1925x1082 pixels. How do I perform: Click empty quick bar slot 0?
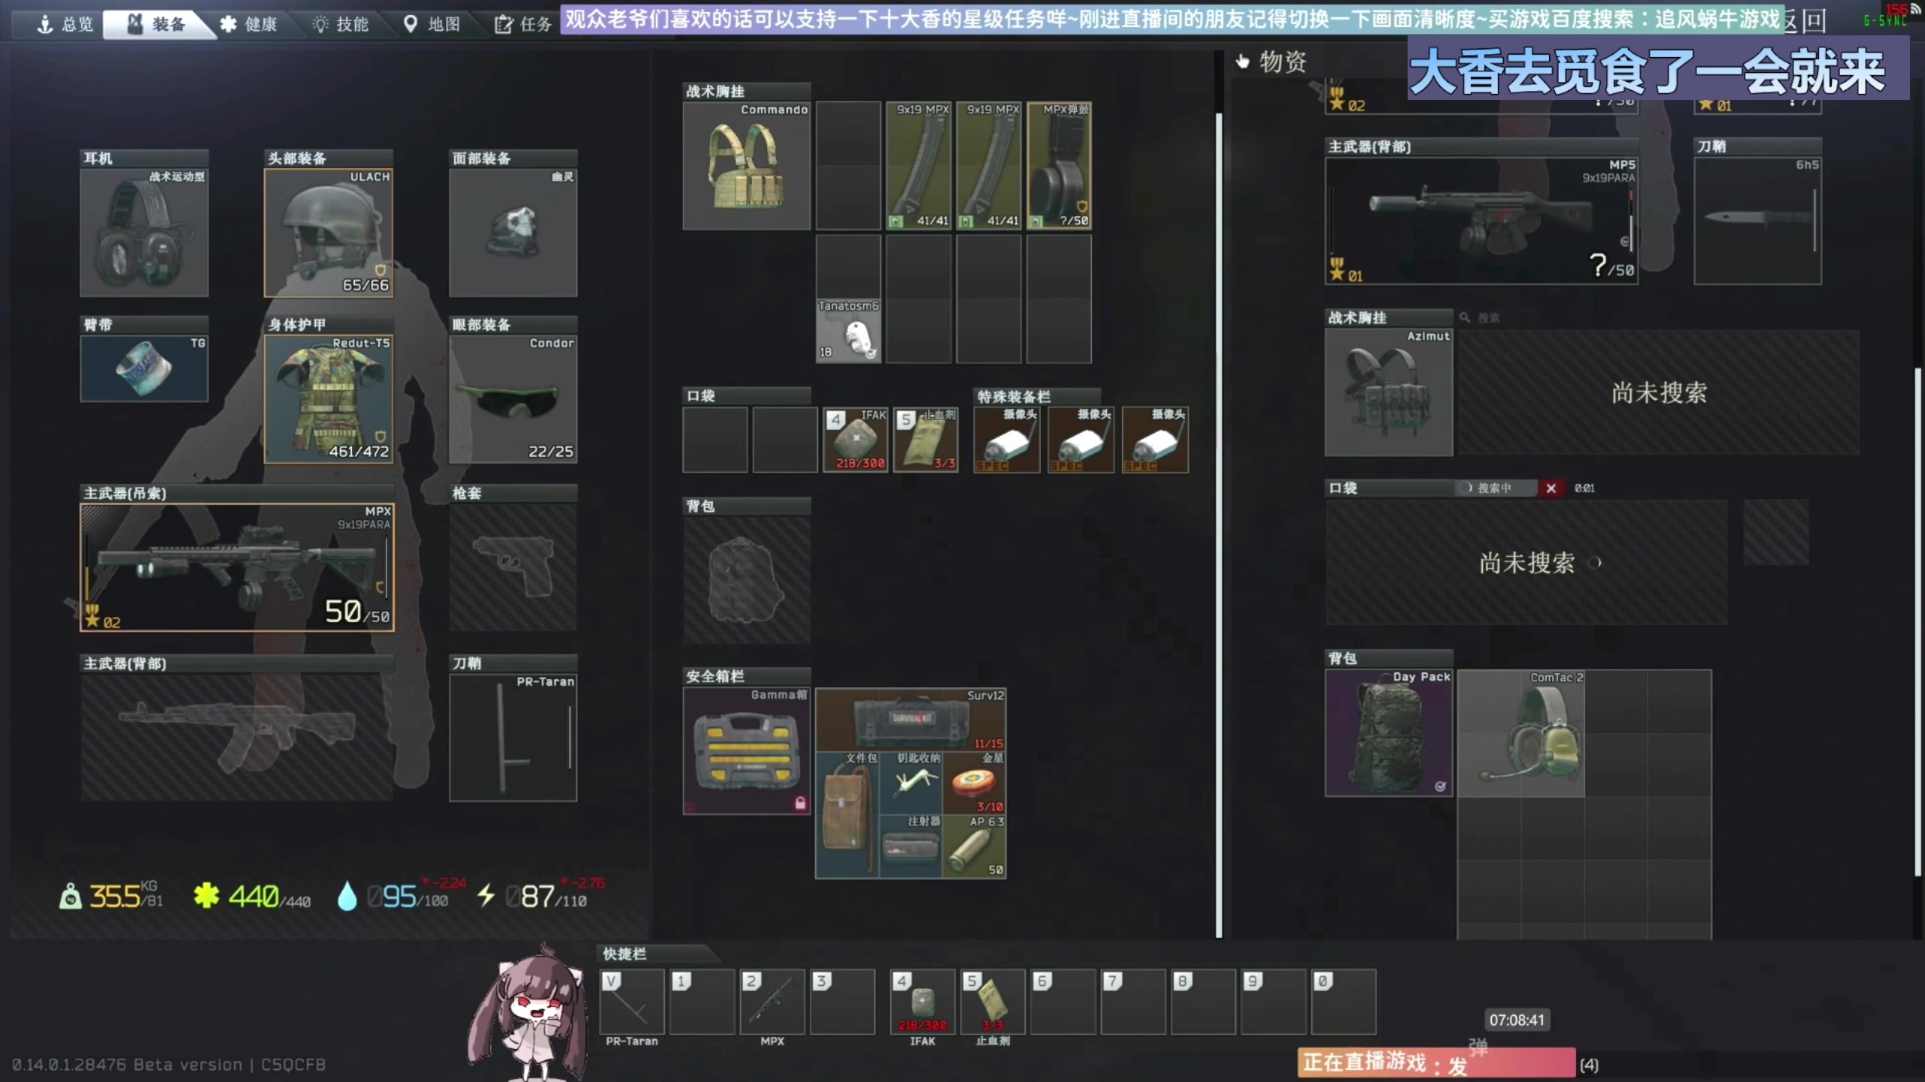click(1344, 1002)
